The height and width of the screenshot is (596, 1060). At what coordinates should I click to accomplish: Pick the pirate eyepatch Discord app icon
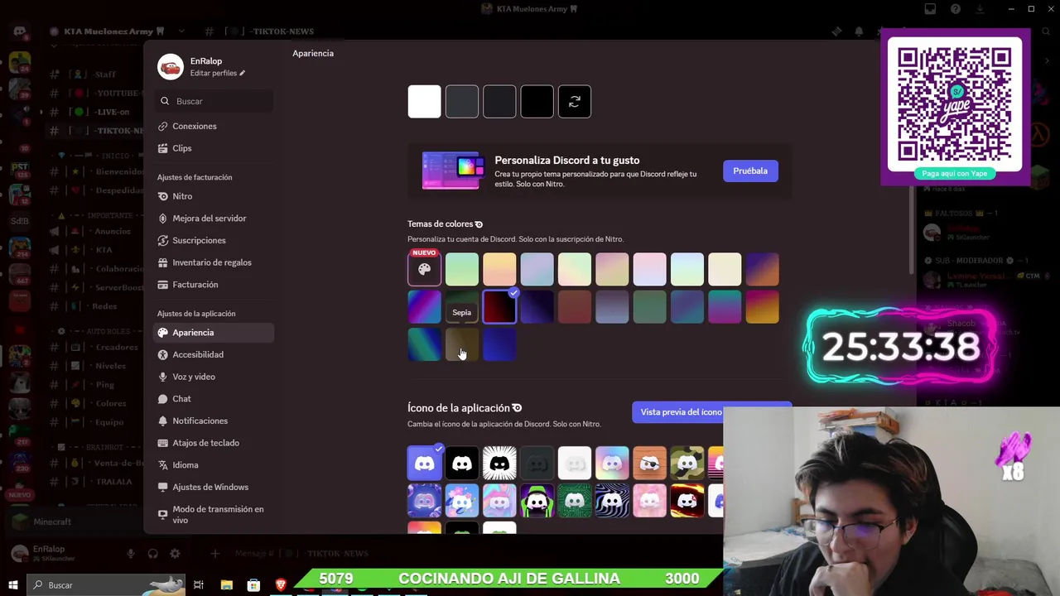pos(649,464)
